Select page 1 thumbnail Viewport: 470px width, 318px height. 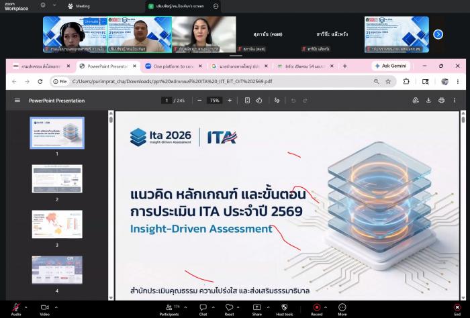57,133
